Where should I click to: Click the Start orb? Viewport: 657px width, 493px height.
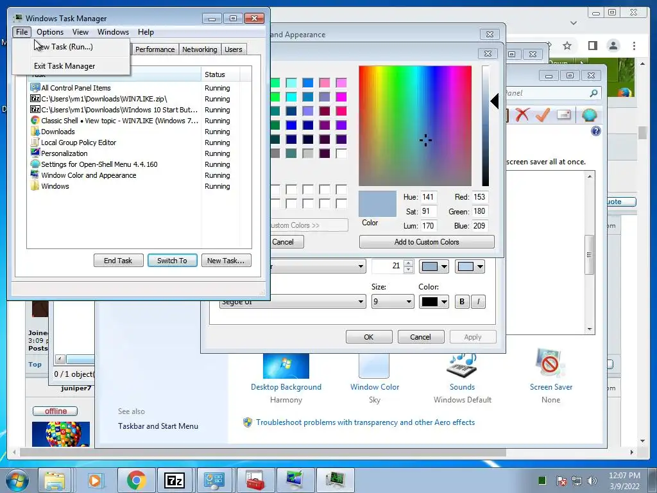(x=17, y=480)
